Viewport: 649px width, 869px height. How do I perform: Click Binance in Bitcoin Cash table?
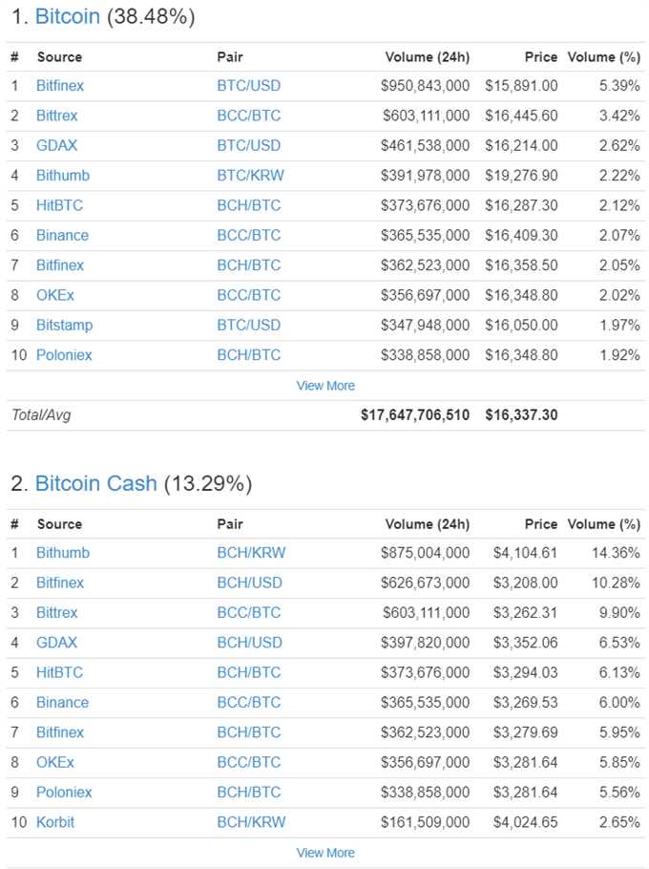[x=63, y=703]
